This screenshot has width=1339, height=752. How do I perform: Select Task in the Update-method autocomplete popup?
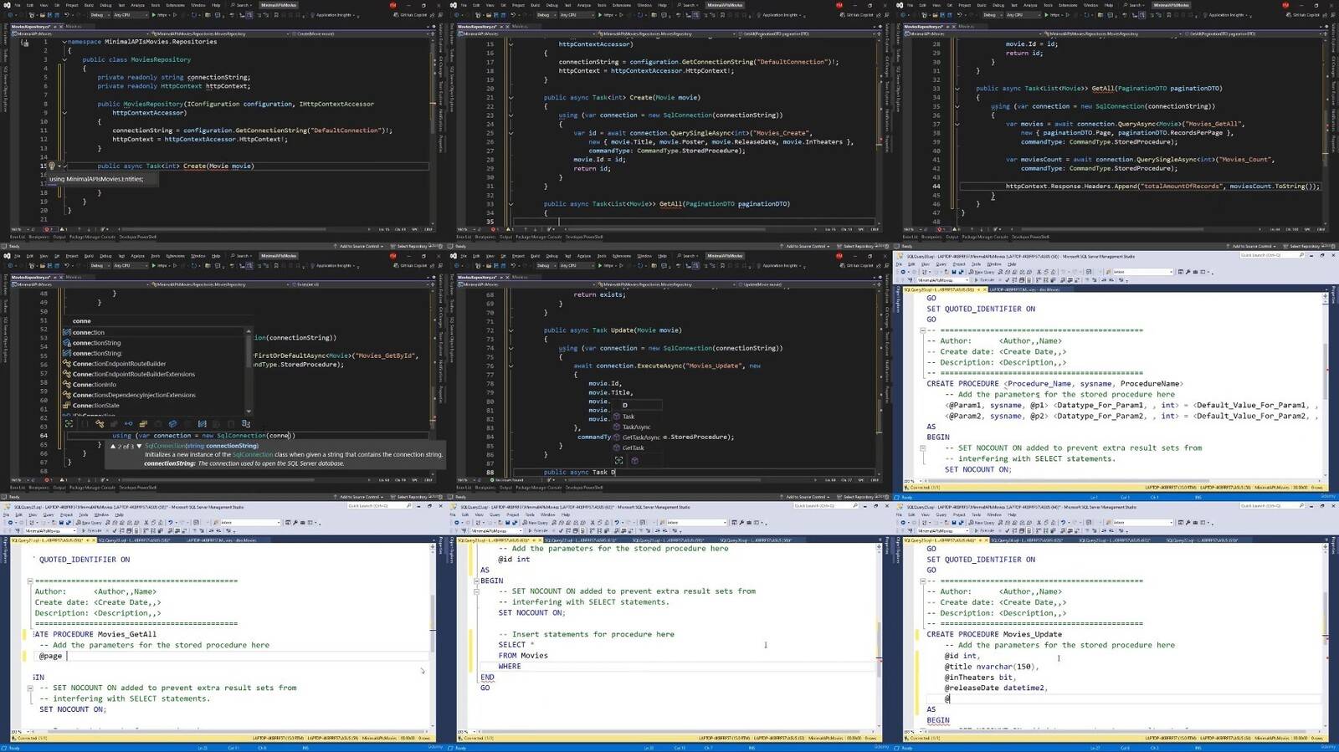[628, 416]
